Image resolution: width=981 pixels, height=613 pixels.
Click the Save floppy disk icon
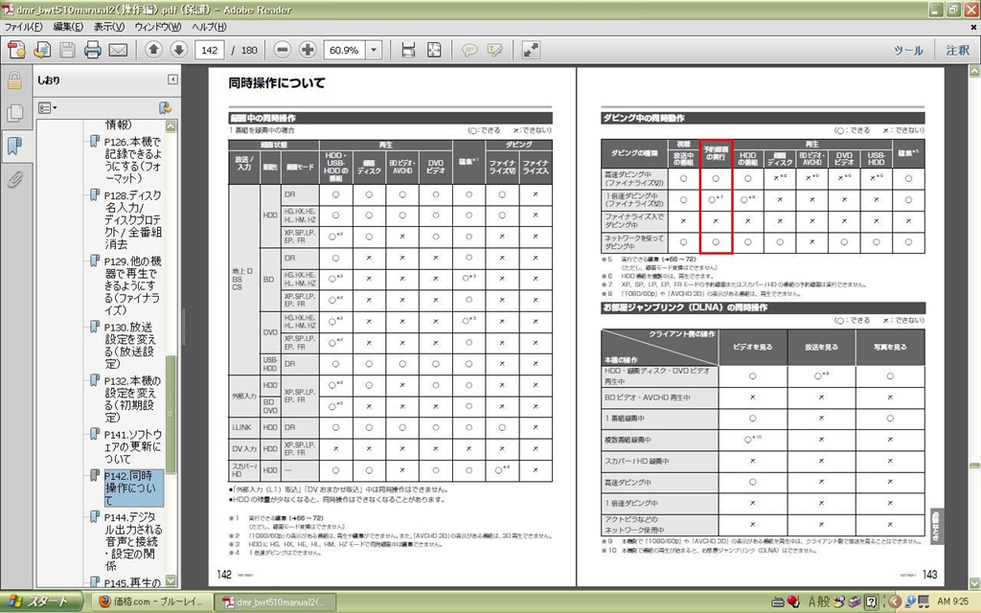click(68, 50)
